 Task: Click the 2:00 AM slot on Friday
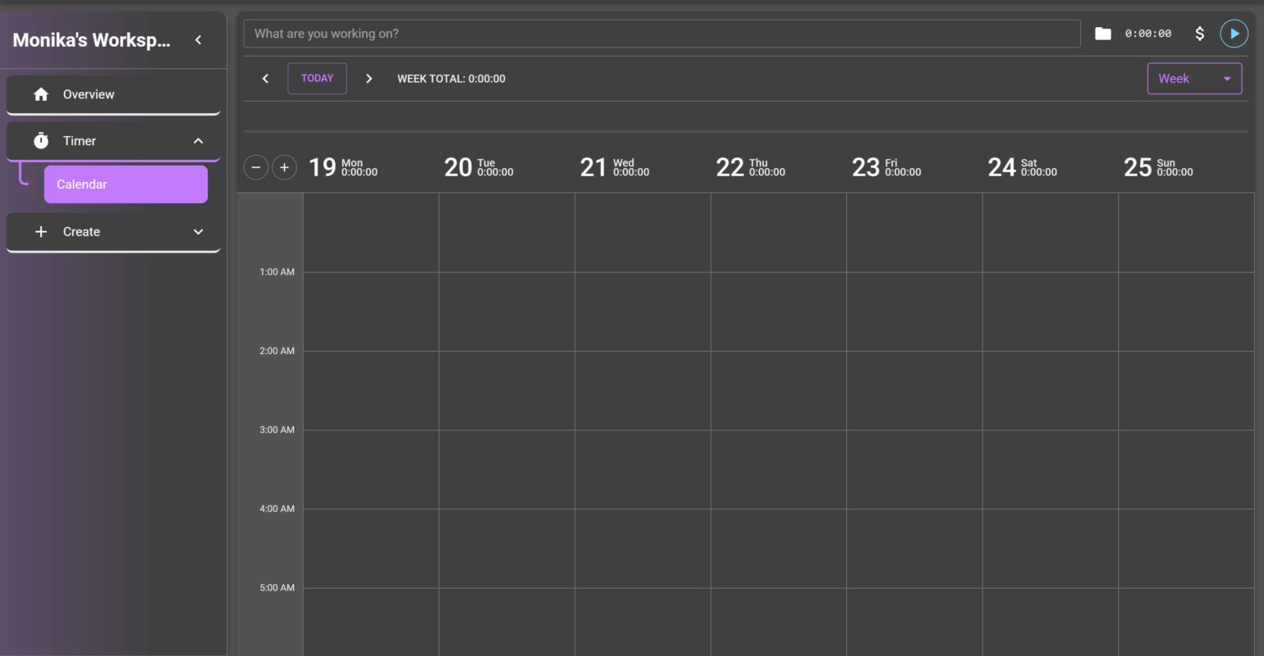(x=914, y=389)
